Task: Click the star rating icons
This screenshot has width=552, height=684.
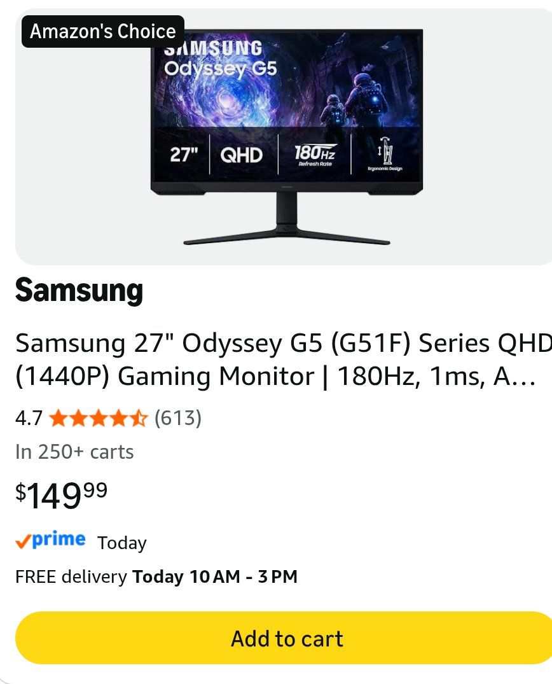Action: tap(99, 418)
